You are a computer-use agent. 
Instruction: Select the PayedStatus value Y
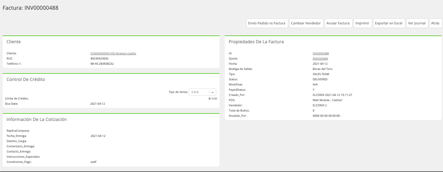(314, 90)
